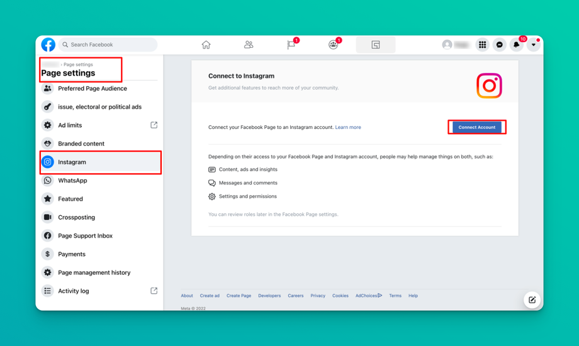
Task: Click the Branded content handshake icon
Action: [x=48, y=143]
